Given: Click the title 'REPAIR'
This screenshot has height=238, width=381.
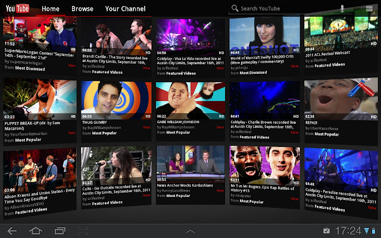Looking at the screenshot, I should [x=311, y=123].
